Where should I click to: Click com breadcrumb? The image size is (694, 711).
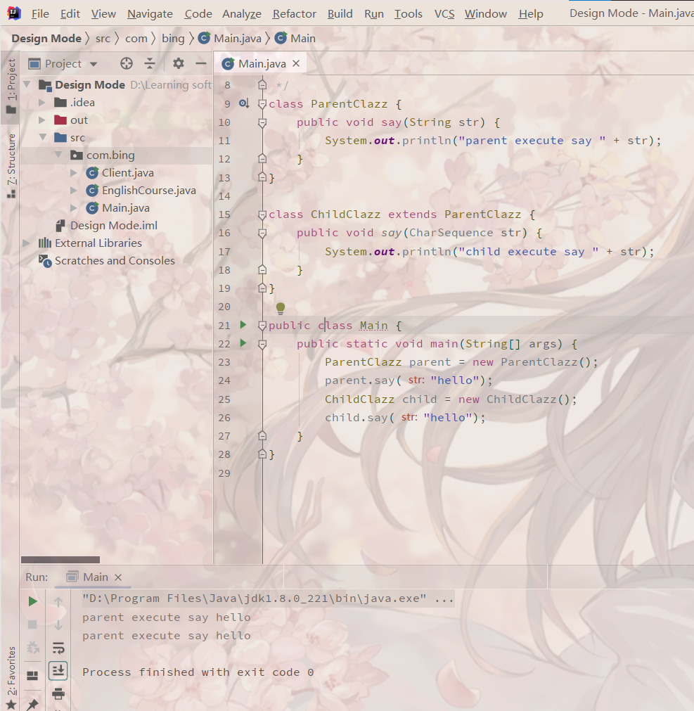[136, 38]
